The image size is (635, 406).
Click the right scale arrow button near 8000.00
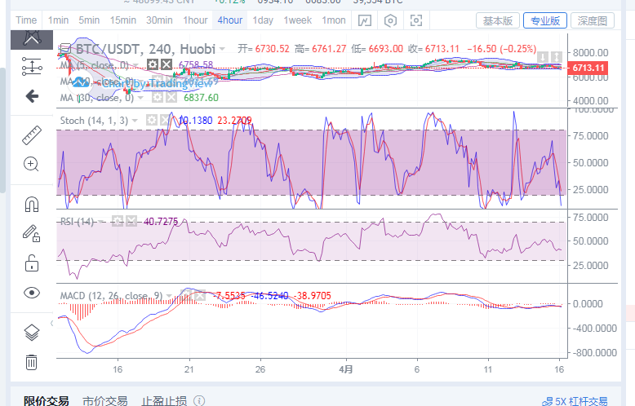point(557,57)
